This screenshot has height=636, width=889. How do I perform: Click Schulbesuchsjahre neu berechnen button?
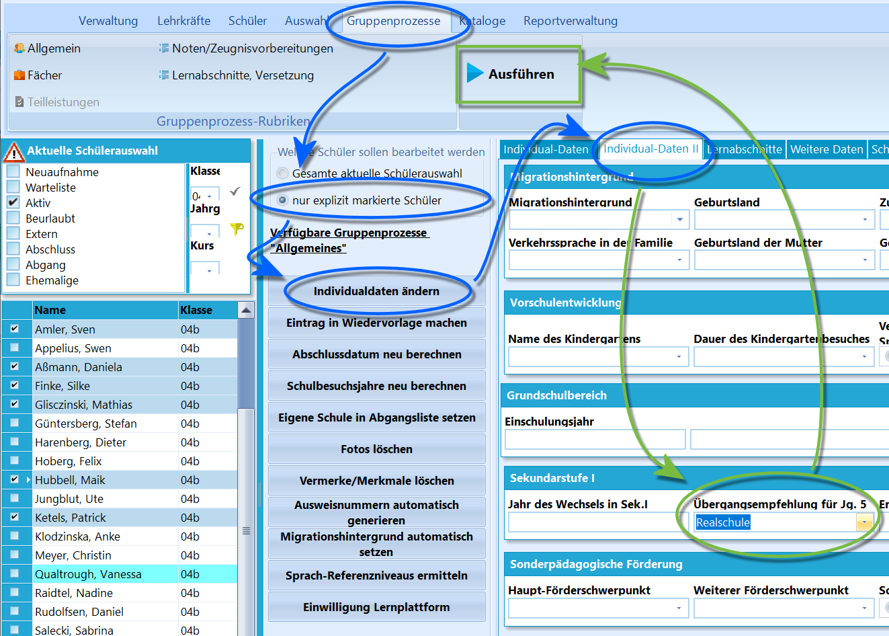(x=376, y=386)
